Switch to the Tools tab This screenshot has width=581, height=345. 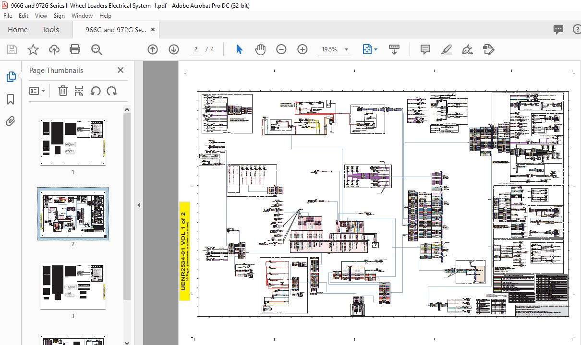50,30
